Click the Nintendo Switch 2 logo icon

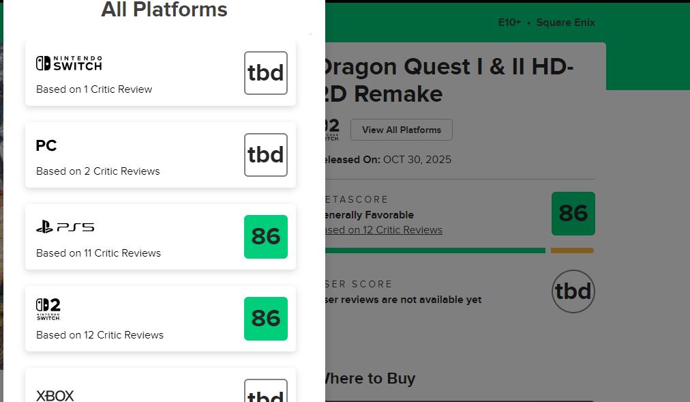click(48, 309)
